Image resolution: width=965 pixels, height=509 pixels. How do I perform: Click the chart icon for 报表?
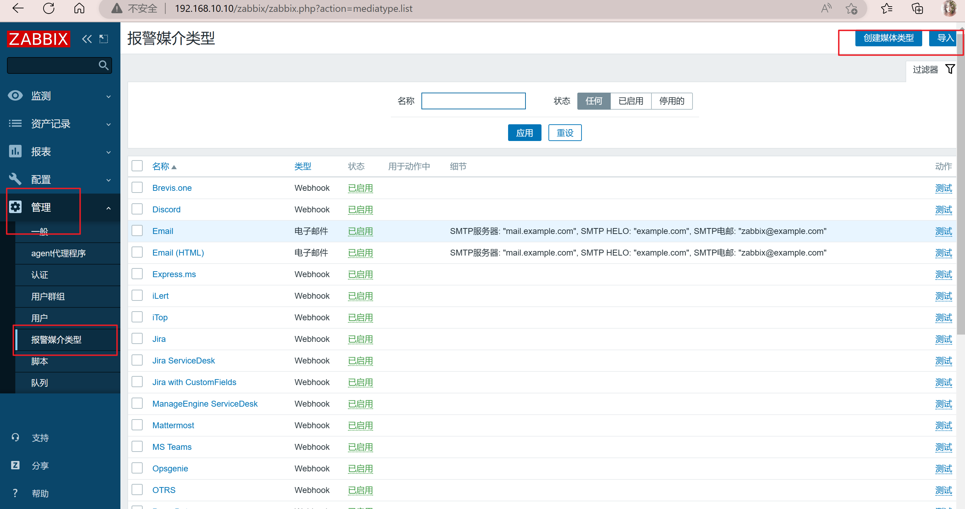click(x=15, y=151)
